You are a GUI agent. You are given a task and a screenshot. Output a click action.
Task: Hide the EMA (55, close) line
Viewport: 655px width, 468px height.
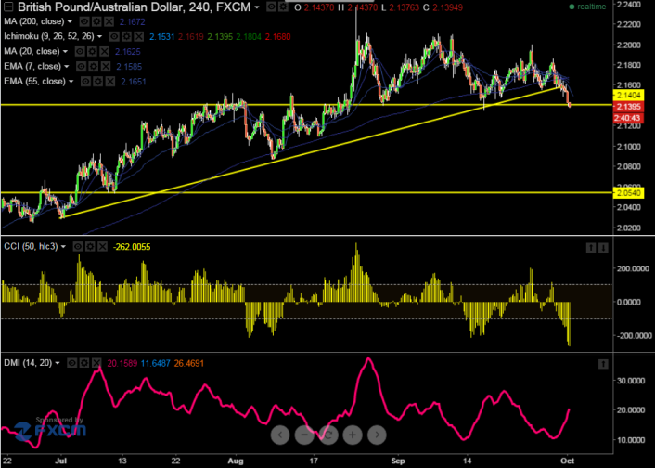pyautogui.click(x=85, y=81)
